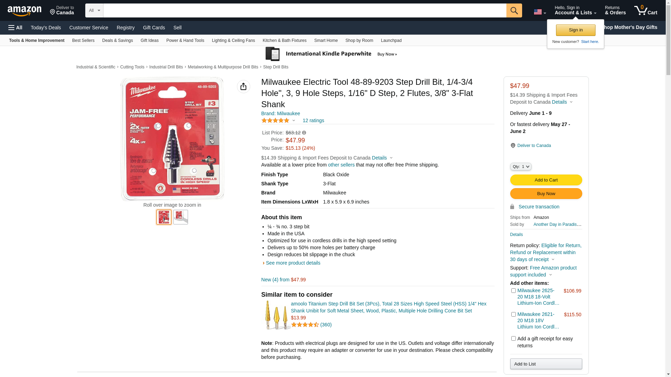Click the US flag language selector
This screenshot has height=377, width=671.
[539, 12]
